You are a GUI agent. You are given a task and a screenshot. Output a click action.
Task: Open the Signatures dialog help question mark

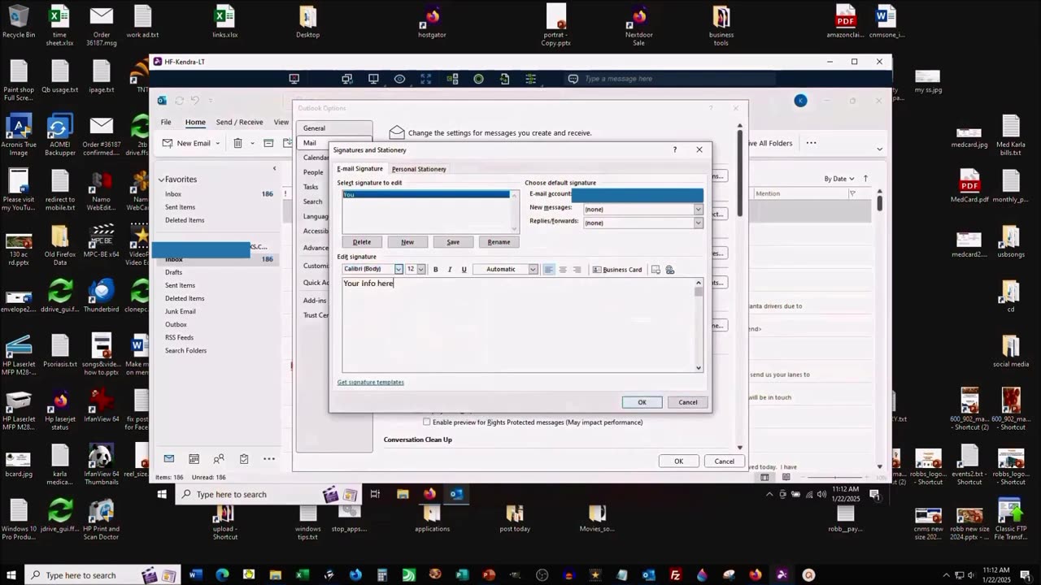tap(674, 149)
